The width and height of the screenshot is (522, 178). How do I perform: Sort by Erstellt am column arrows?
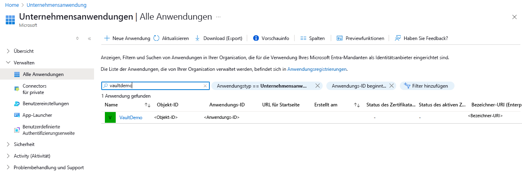point(357,105)
